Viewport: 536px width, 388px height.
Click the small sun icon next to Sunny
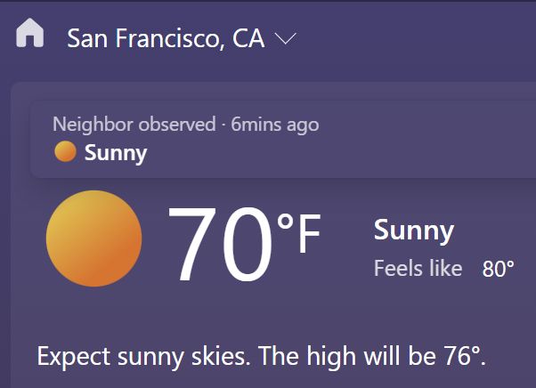[65, 151]
